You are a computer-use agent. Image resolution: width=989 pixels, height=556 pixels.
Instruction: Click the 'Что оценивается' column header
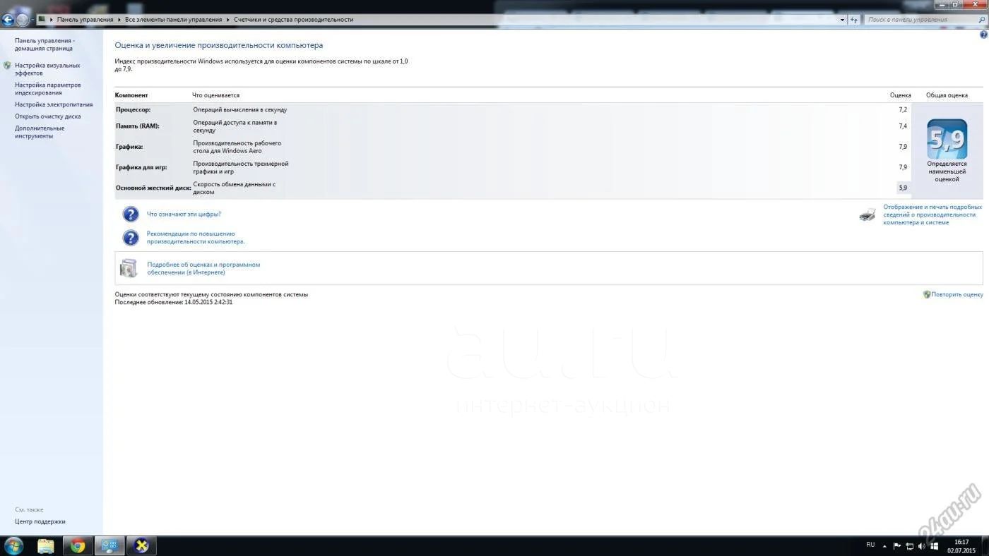[215, 95]
